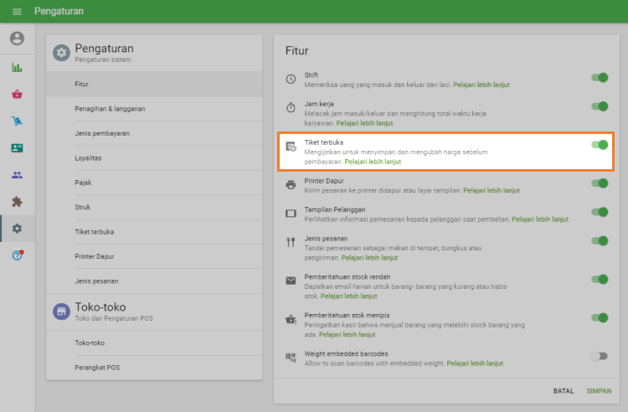
Task: Click the SIMPAN button
Action: point(599,391)
